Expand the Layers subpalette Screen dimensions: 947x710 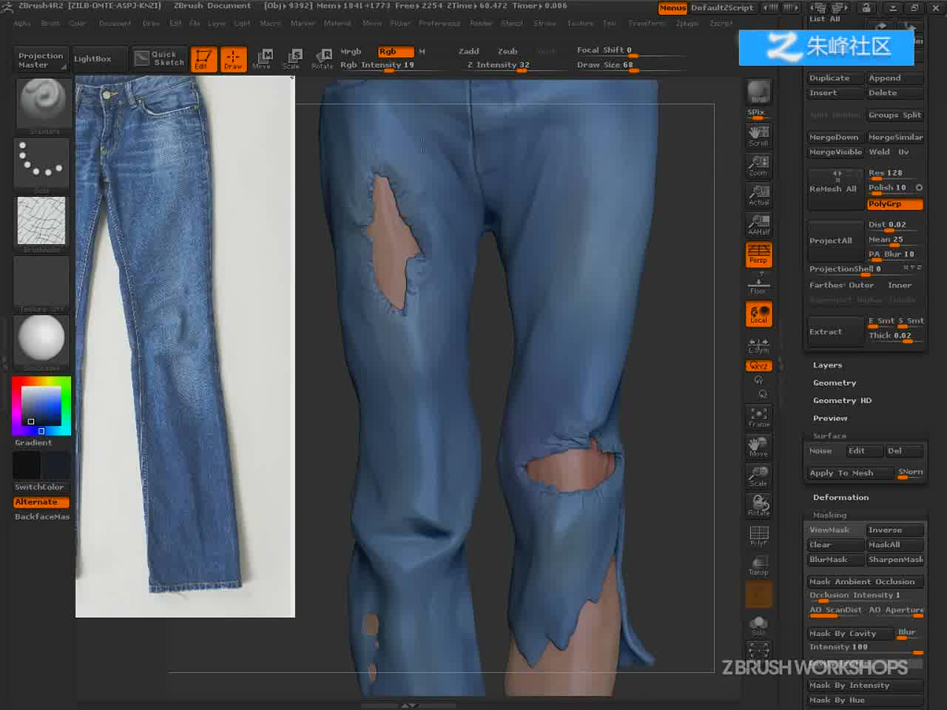click(827, 365)
